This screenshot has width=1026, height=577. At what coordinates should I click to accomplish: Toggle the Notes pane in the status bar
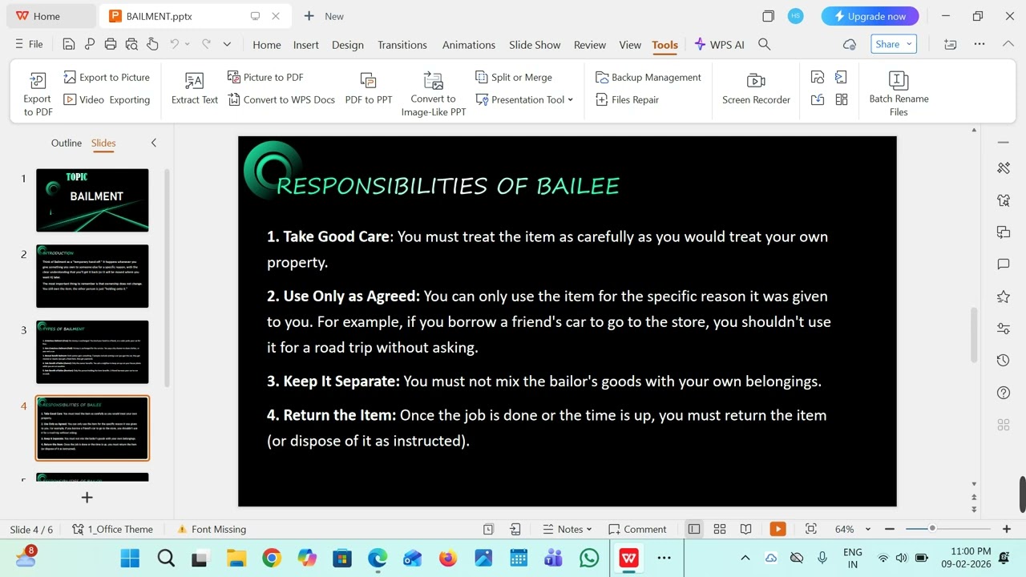[567, 529]
